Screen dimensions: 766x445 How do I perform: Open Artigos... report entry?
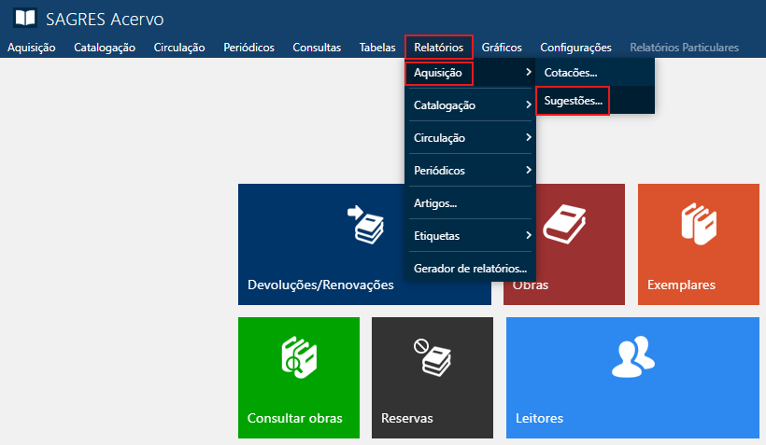[x=434, y=203]
